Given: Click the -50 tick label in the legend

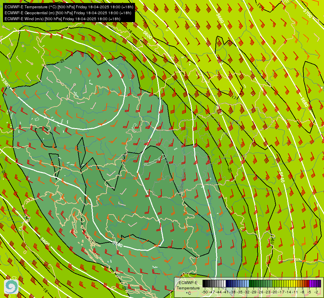Looking at the screenshot, I should [205, 292].
